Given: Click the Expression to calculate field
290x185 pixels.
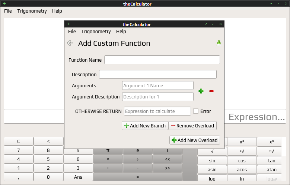Looking at the screenshot, I should tap(157, 111).
